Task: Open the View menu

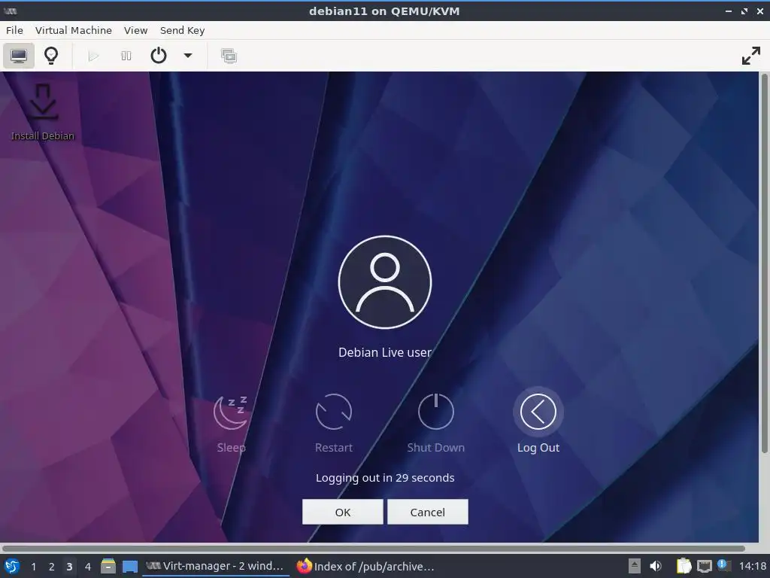Action: (135, 30)
